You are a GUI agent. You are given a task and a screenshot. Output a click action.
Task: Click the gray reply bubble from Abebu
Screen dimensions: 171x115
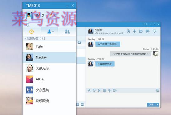pos(130,54)
